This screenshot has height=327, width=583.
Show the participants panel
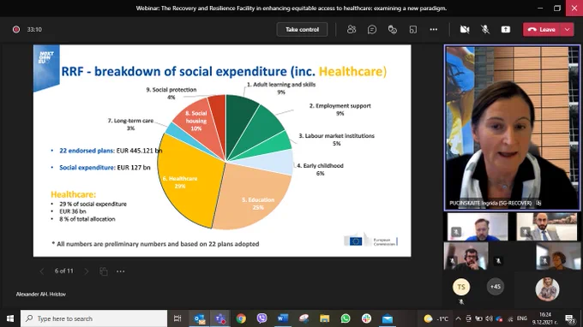tap(352, 29)
